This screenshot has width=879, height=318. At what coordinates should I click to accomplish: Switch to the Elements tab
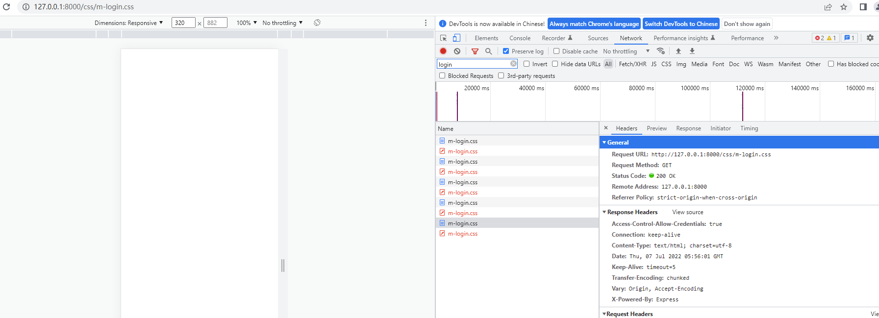(x=486, y=38)
